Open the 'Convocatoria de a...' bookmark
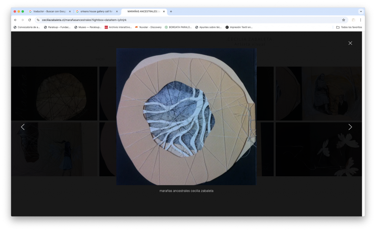The height and width of the screenshot is (231, 376). [26, 27]
